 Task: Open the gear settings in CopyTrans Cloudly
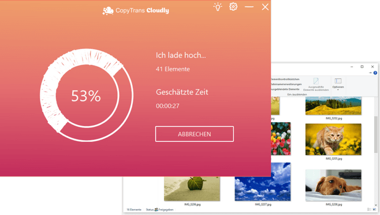click(x=233, y=6)
